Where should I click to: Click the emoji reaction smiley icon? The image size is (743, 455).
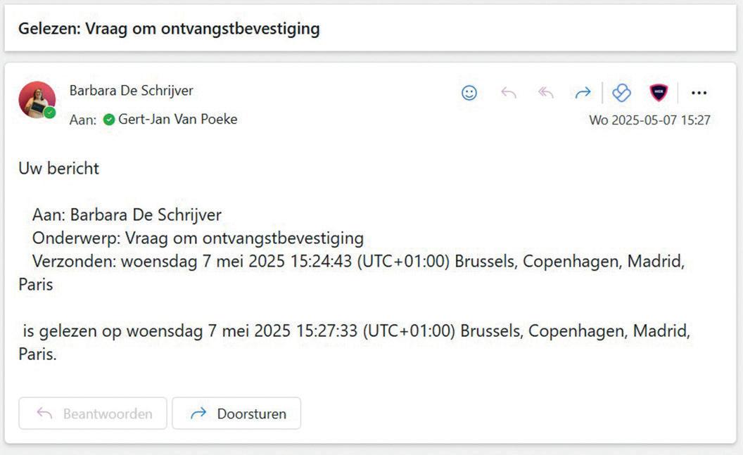[469, 93]
